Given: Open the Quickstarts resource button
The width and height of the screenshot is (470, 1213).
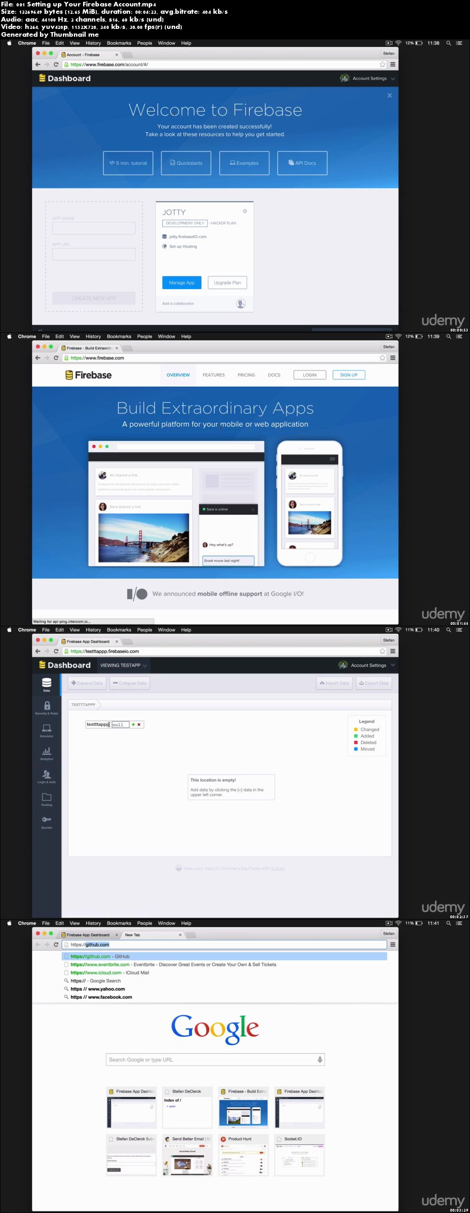Looking at the screenshot, I should click(186, 163).
